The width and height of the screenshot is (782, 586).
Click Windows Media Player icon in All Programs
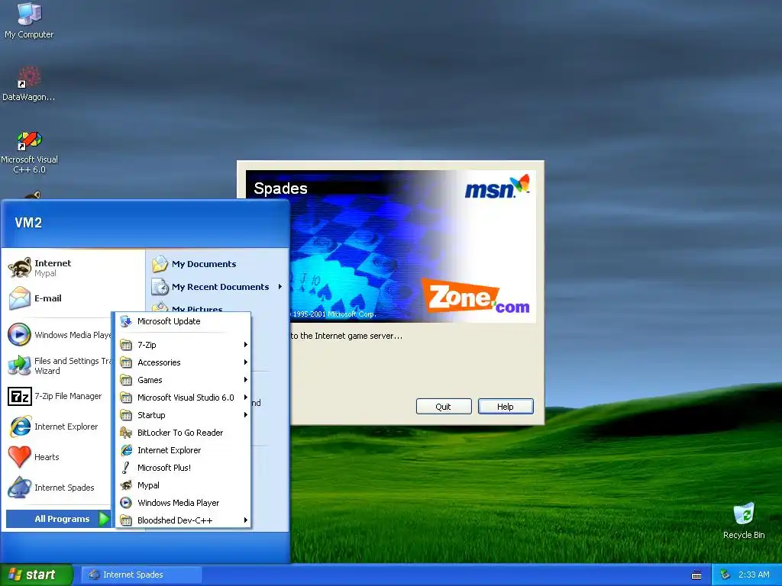tap(126, 503)
